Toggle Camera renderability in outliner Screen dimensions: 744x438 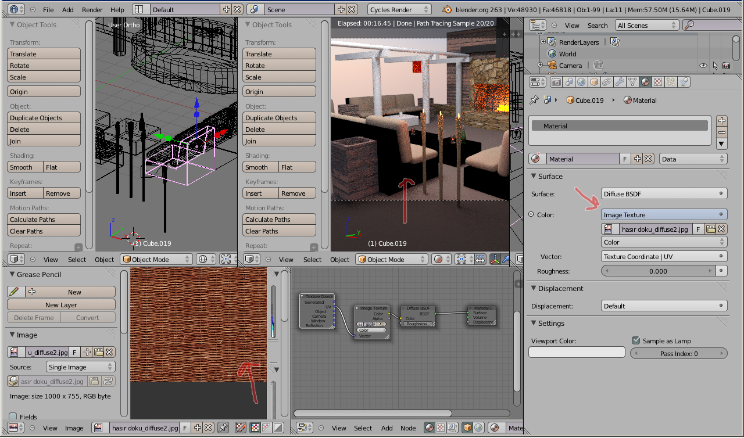click(726, 66)
